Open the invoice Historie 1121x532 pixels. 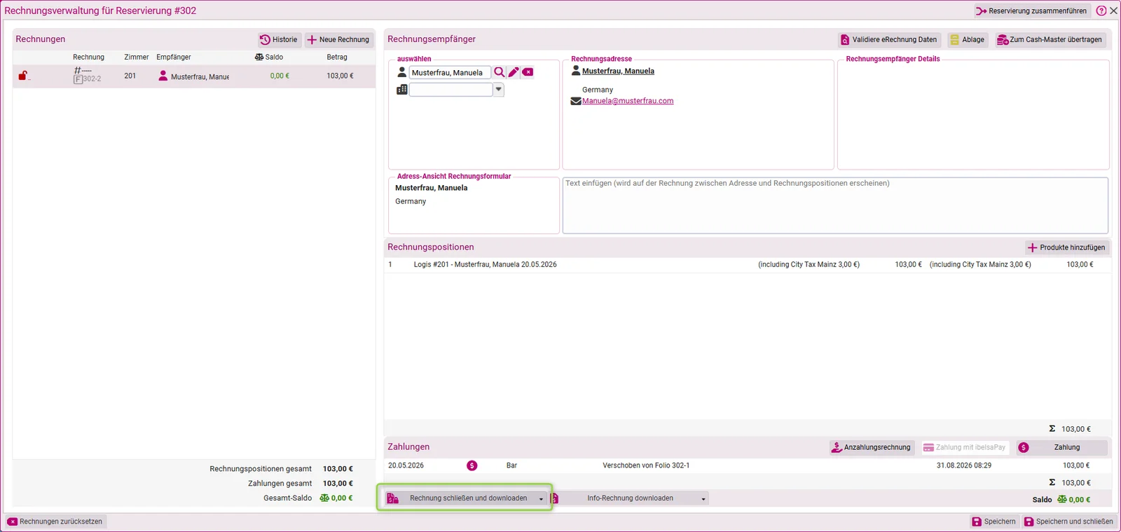(279, 40)
